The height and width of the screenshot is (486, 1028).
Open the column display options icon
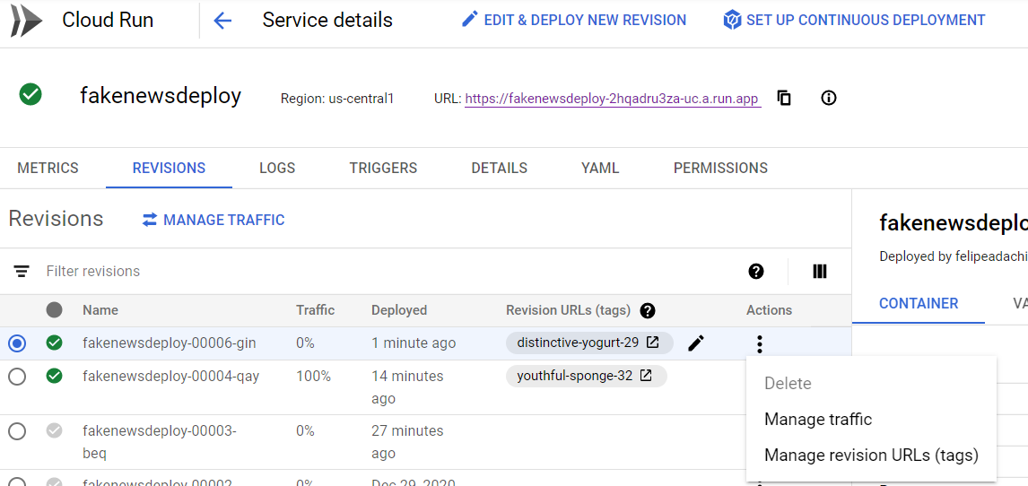[819, 272]
